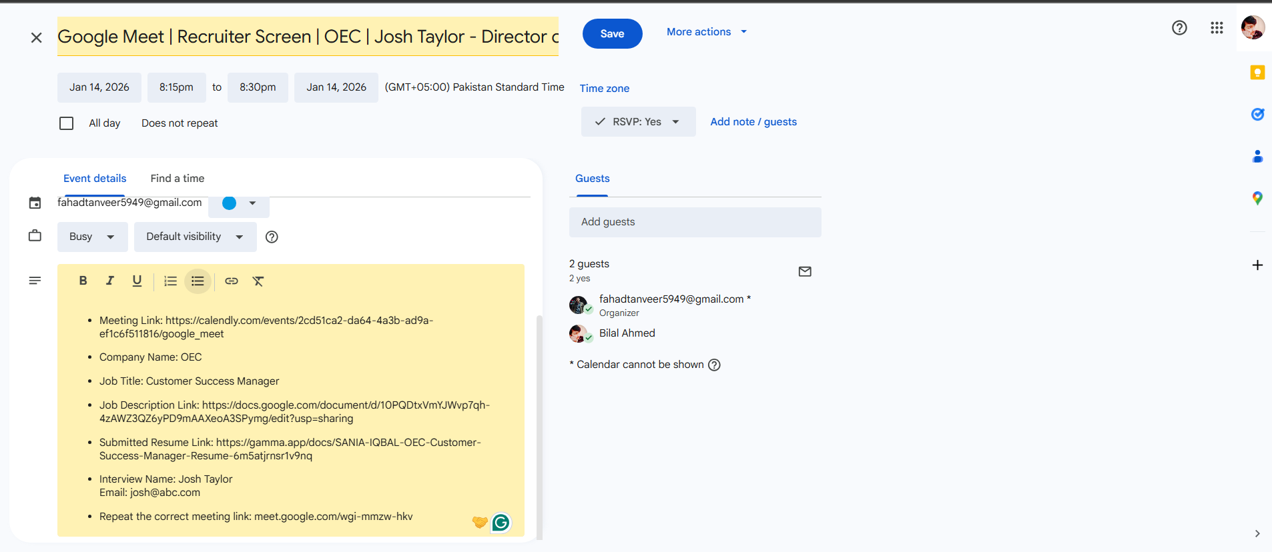Open Google Calendar help (question mark icon)
The image size is (1272, 552).
[x=1179, y=27]
